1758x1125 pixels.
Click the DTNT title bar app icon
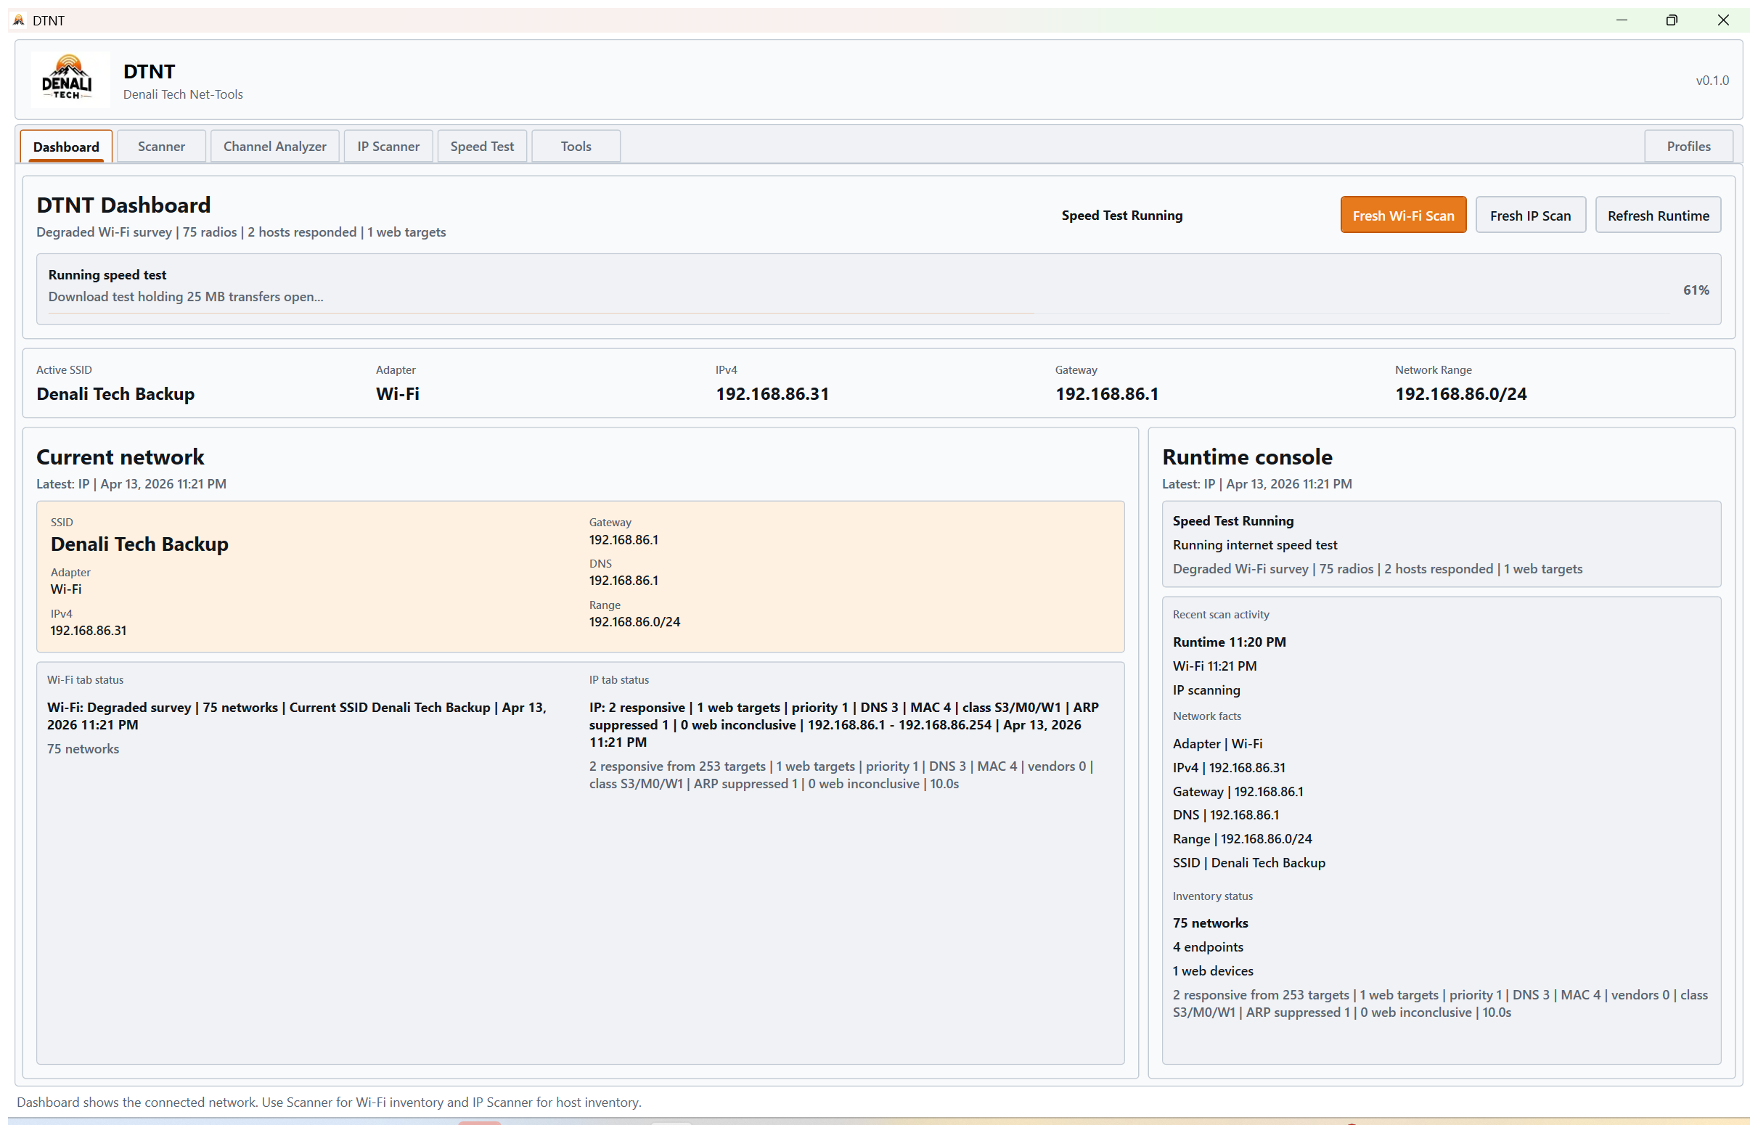tap(18, 20)
